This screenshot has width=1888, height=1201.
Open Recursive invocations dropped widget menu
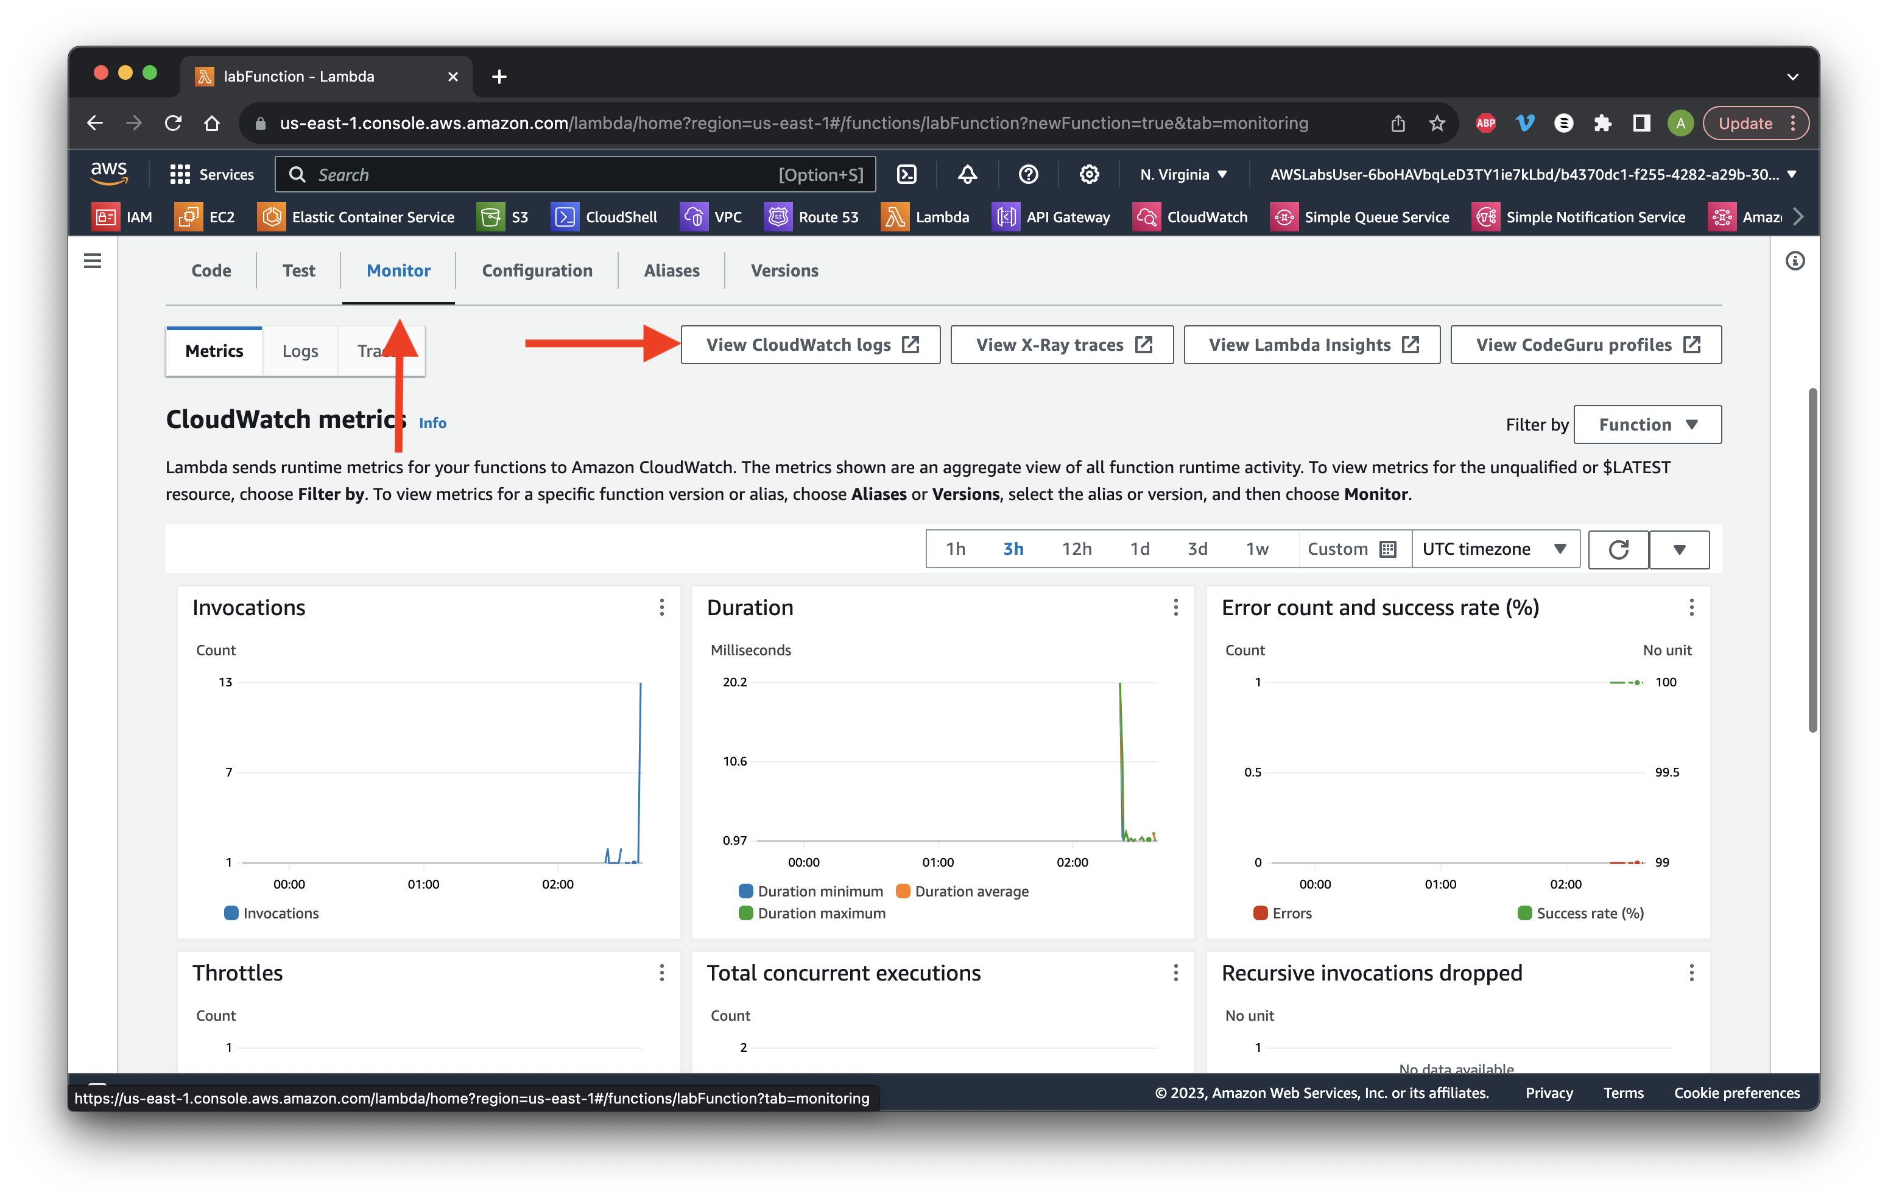pos(1691,972)
